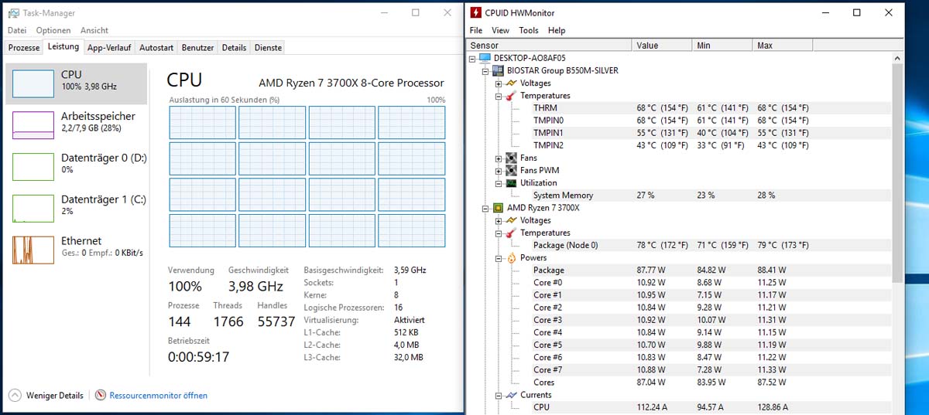Expand the Fans PWM node
The height and width of the screenshot is (415, 929).
pos(499,171)
